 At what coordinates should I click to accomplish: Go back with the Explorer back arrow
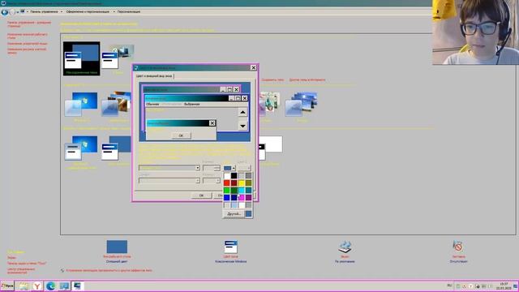coord(5,12)
